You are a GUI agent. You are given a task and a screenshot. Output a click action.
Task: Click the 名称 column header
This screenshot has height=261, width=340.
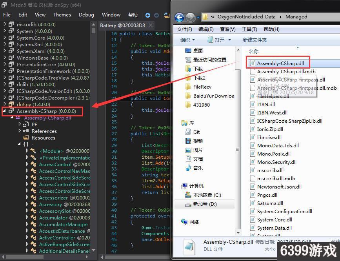click(253, 51)
